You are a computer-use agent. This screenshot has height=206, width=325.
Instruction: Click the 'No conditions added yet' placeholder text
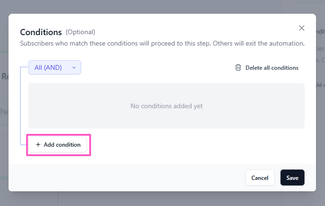167,106
